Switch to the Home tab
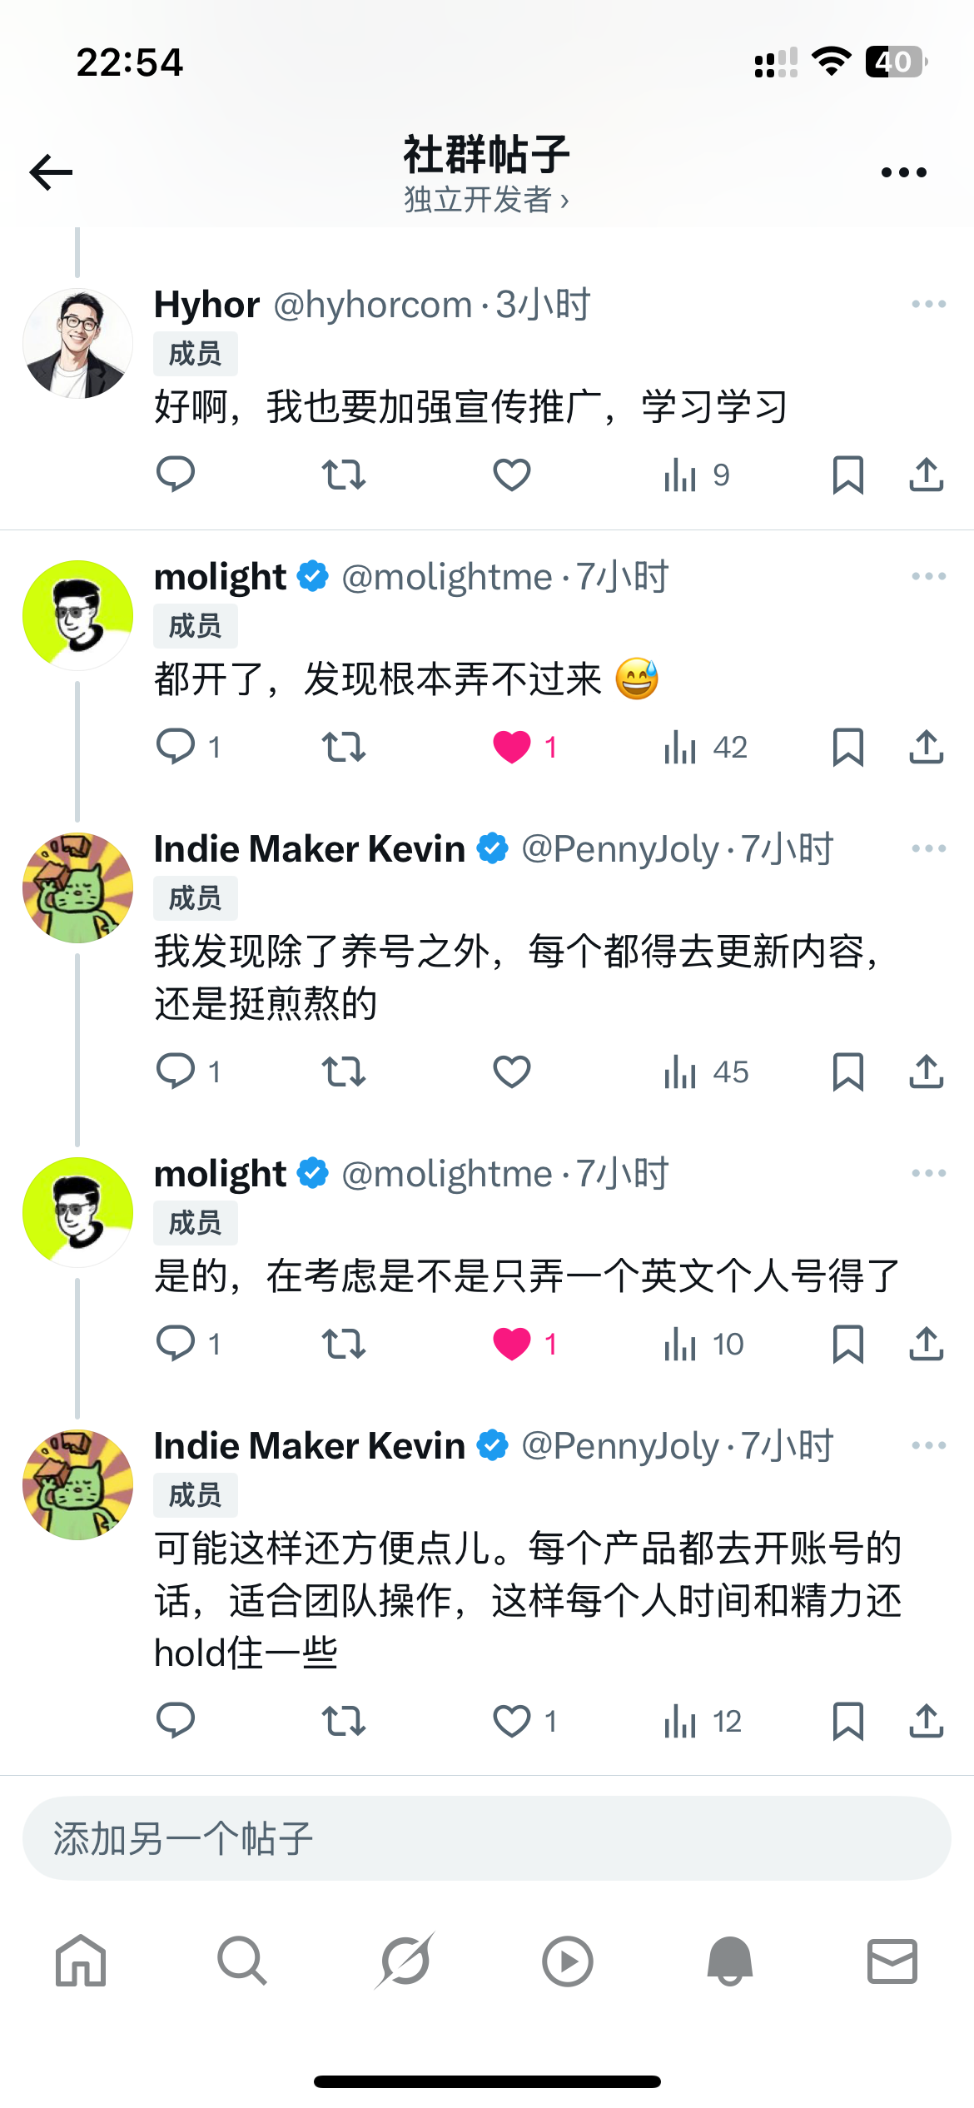Viewport: 974px width, 2108px height. tap(81, 1961)
